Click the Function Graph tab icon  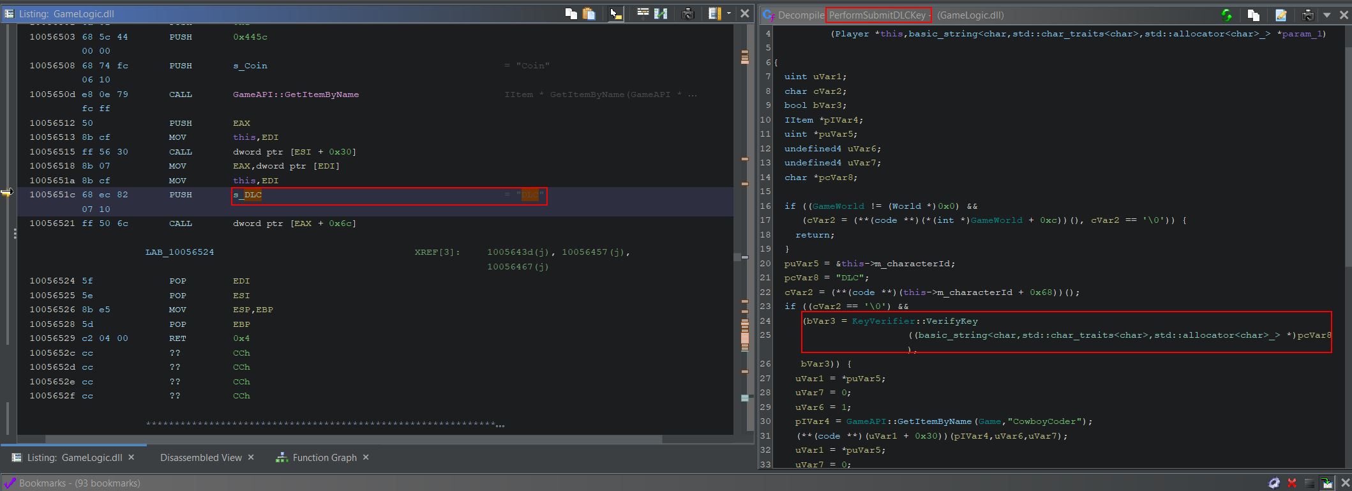282,457
